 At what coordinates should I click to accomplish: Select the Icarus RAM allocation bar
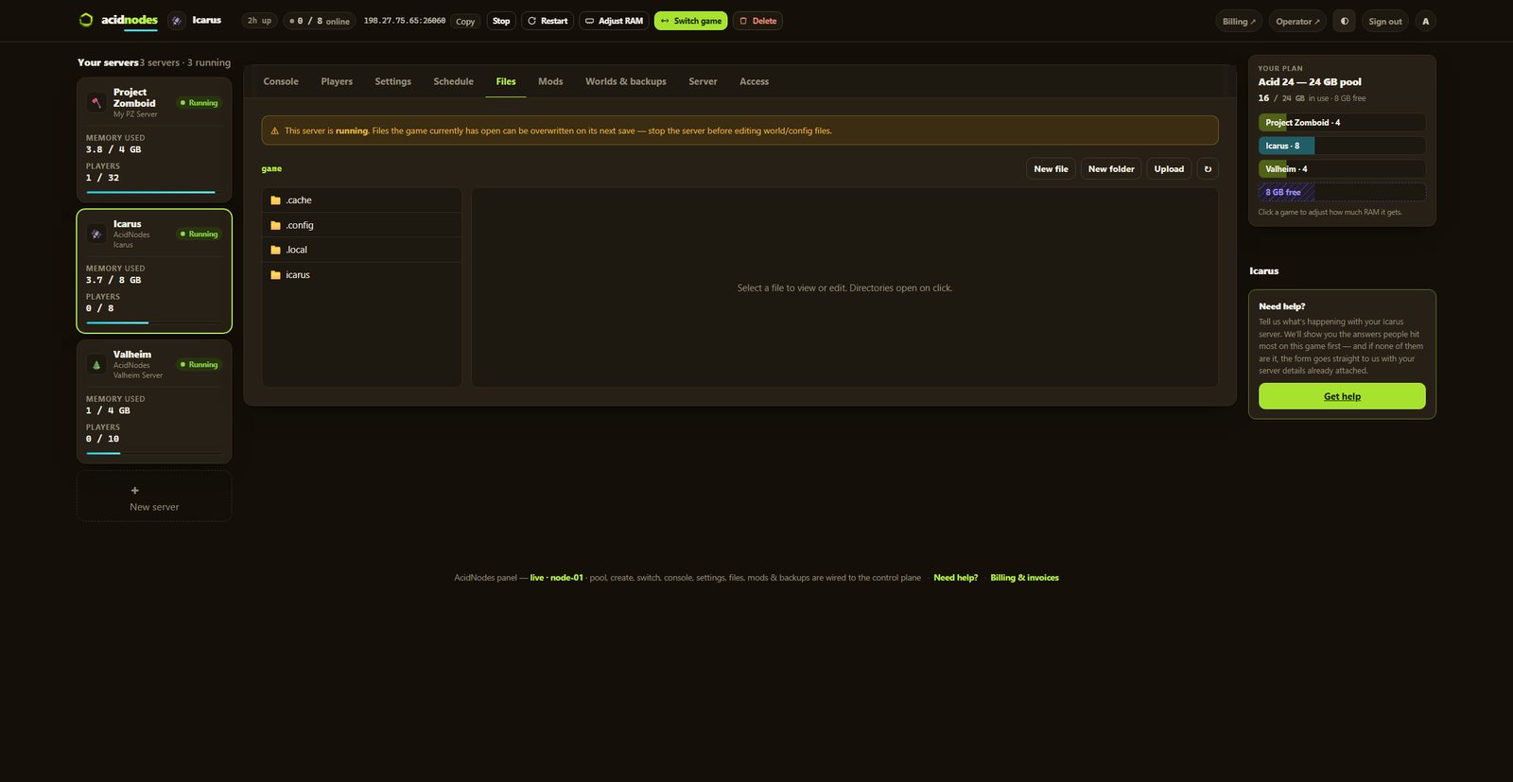[1342, 146]
